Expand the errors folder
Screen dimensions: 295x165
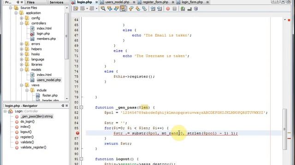click(x=22, y=44)
